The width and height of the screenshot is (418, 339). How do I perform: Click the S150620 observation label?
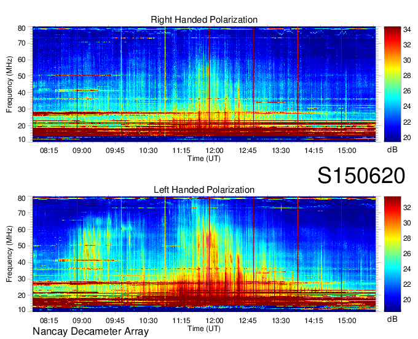click(361, 176)
